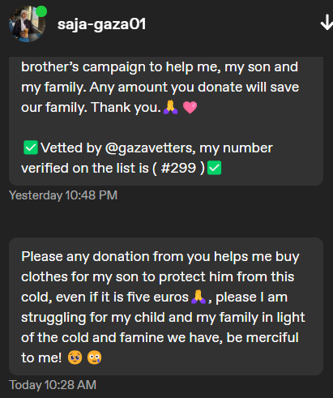Click the Yesterday 10:48 PM timestamp
333x398 pixels.
[63, 195]
